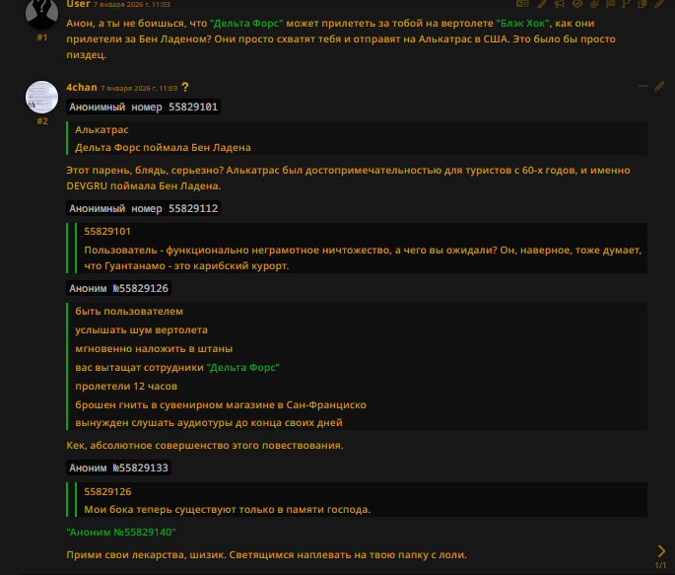Click the #1 message number

[x=42, y=37]
